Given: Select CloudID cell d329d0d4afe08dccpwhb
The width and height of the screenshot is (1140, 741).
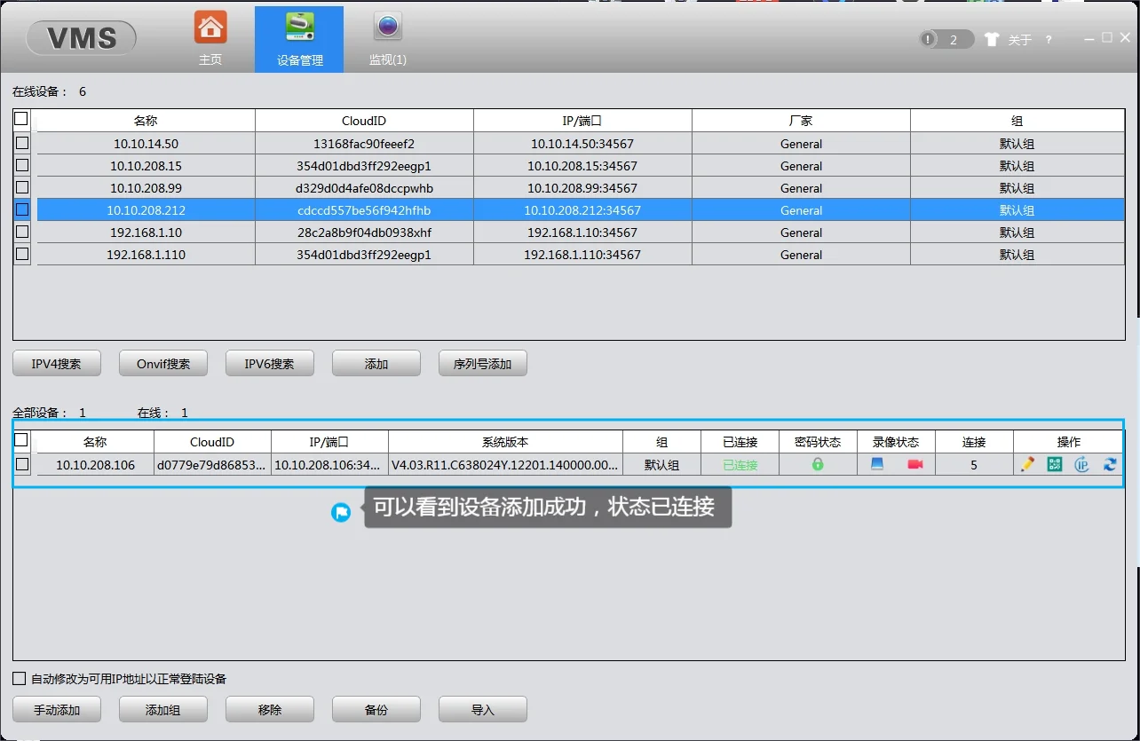Looking at the screenshot, I should pyautogui.click(x=364, y=188).
